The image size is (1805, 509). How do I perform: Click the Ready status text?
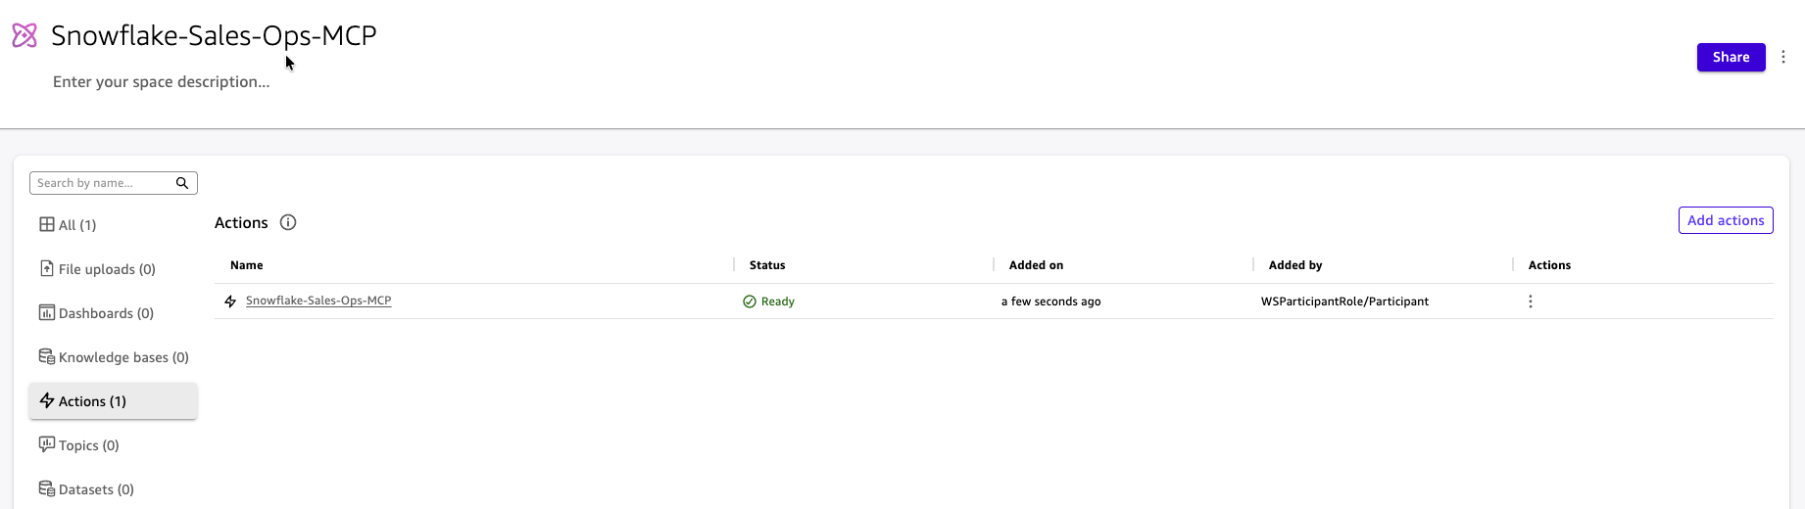pyautogui.click(x=778, y=301)
